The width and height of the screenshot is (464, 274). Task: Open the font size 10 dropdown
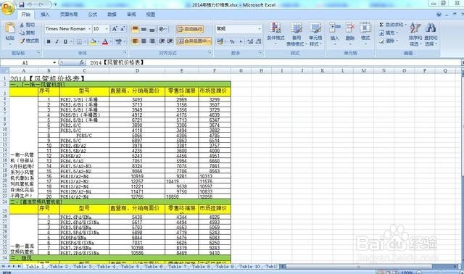tap(107, 29)
